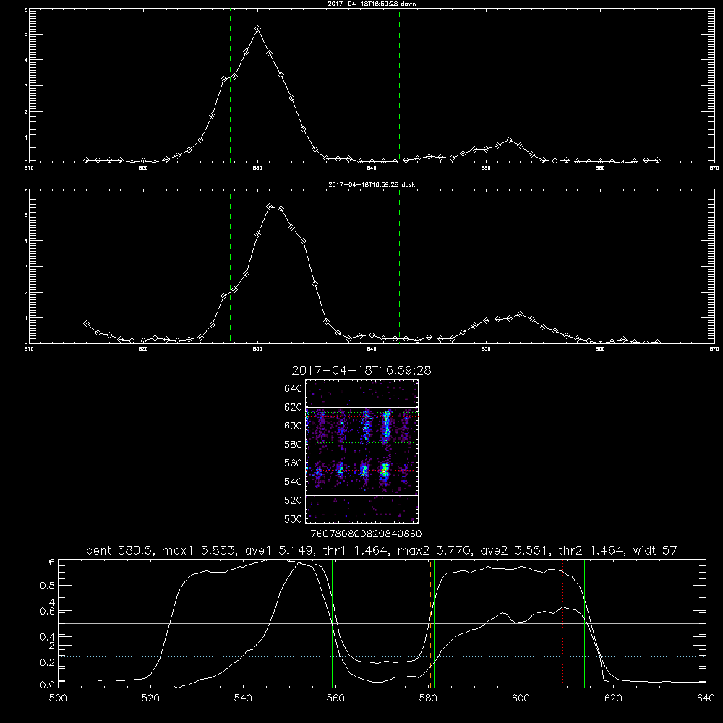Click the solid white horizontal threshold line in bottom plot
The image size is (723, 723).
[382, 623]
